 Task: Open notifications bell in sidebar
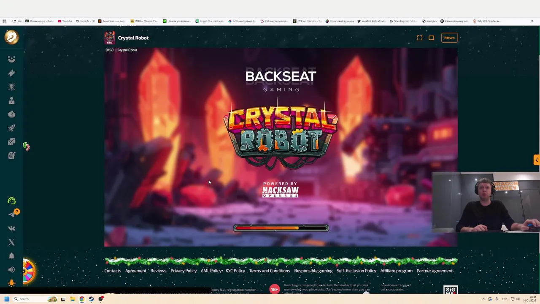coord(11,256)
